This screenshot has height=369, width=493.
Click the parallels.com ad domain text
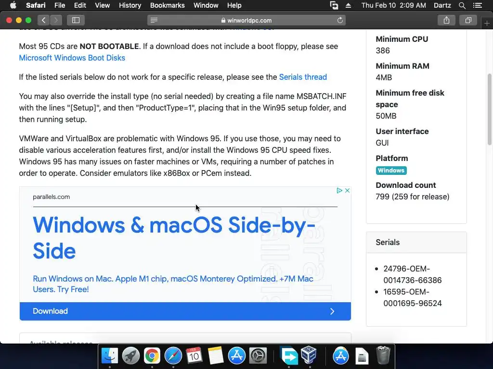click(x=51, y=197)
